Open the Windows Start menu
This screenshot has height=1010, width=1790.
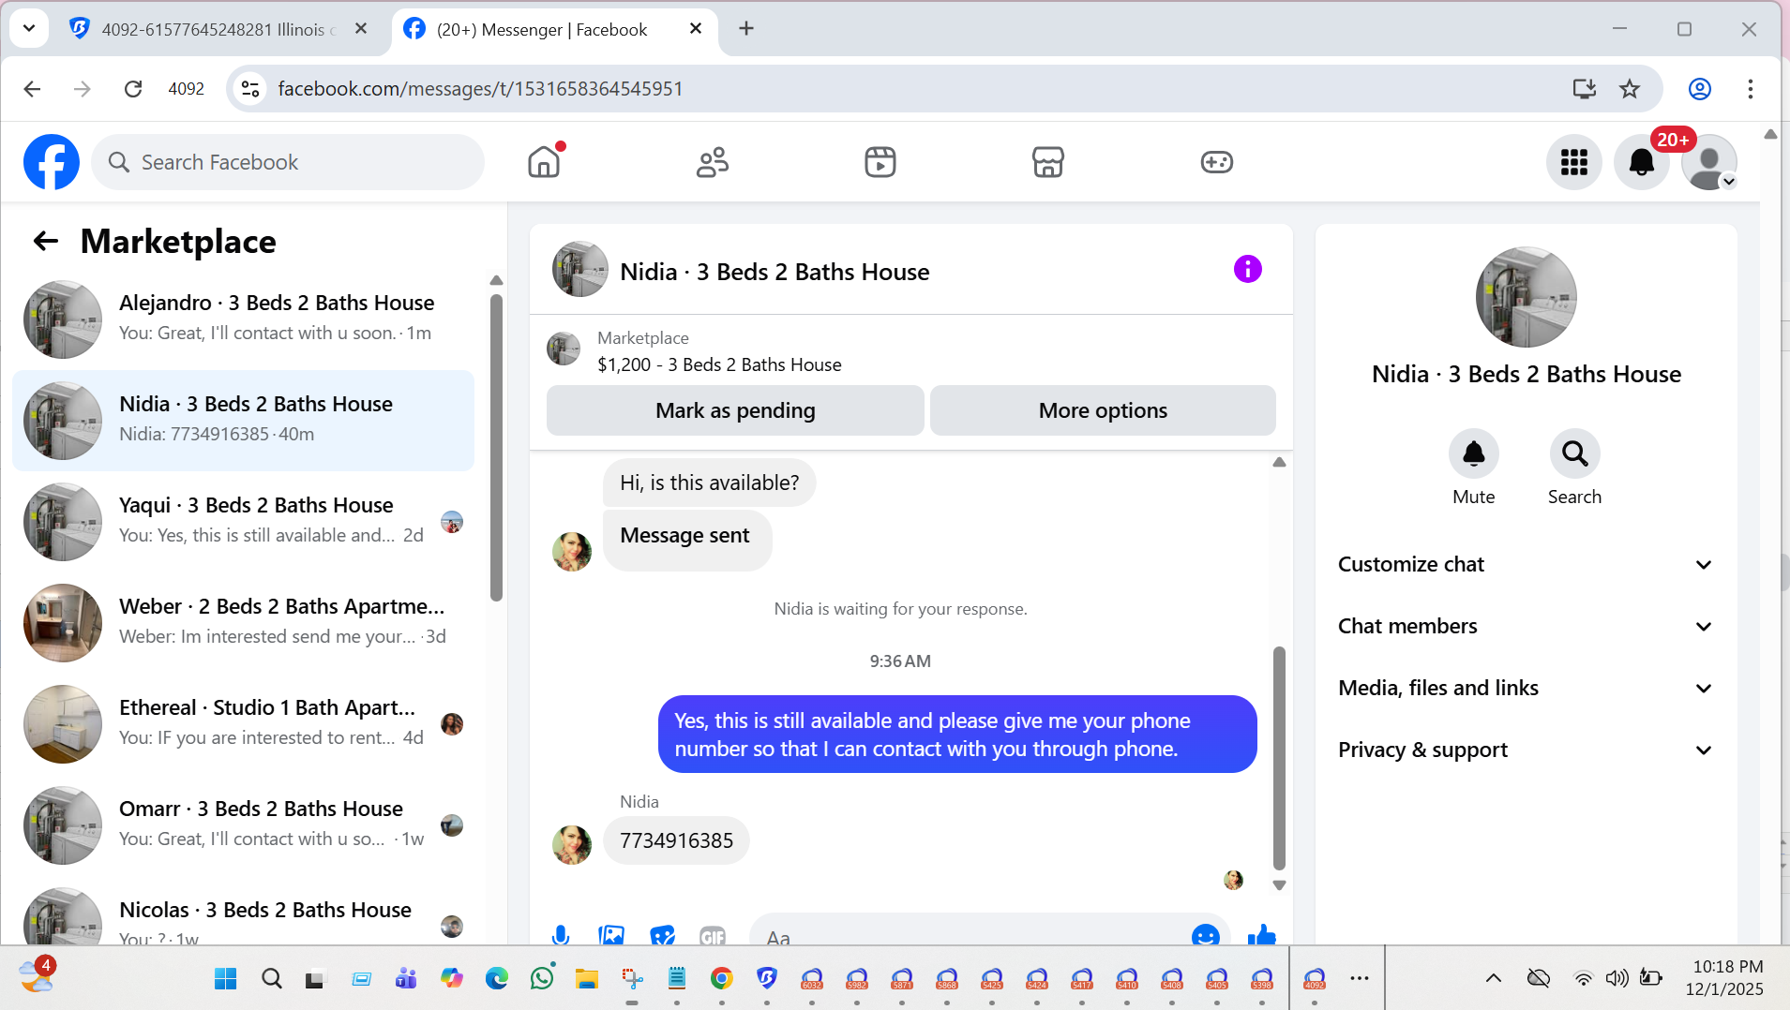pos(226,979)
